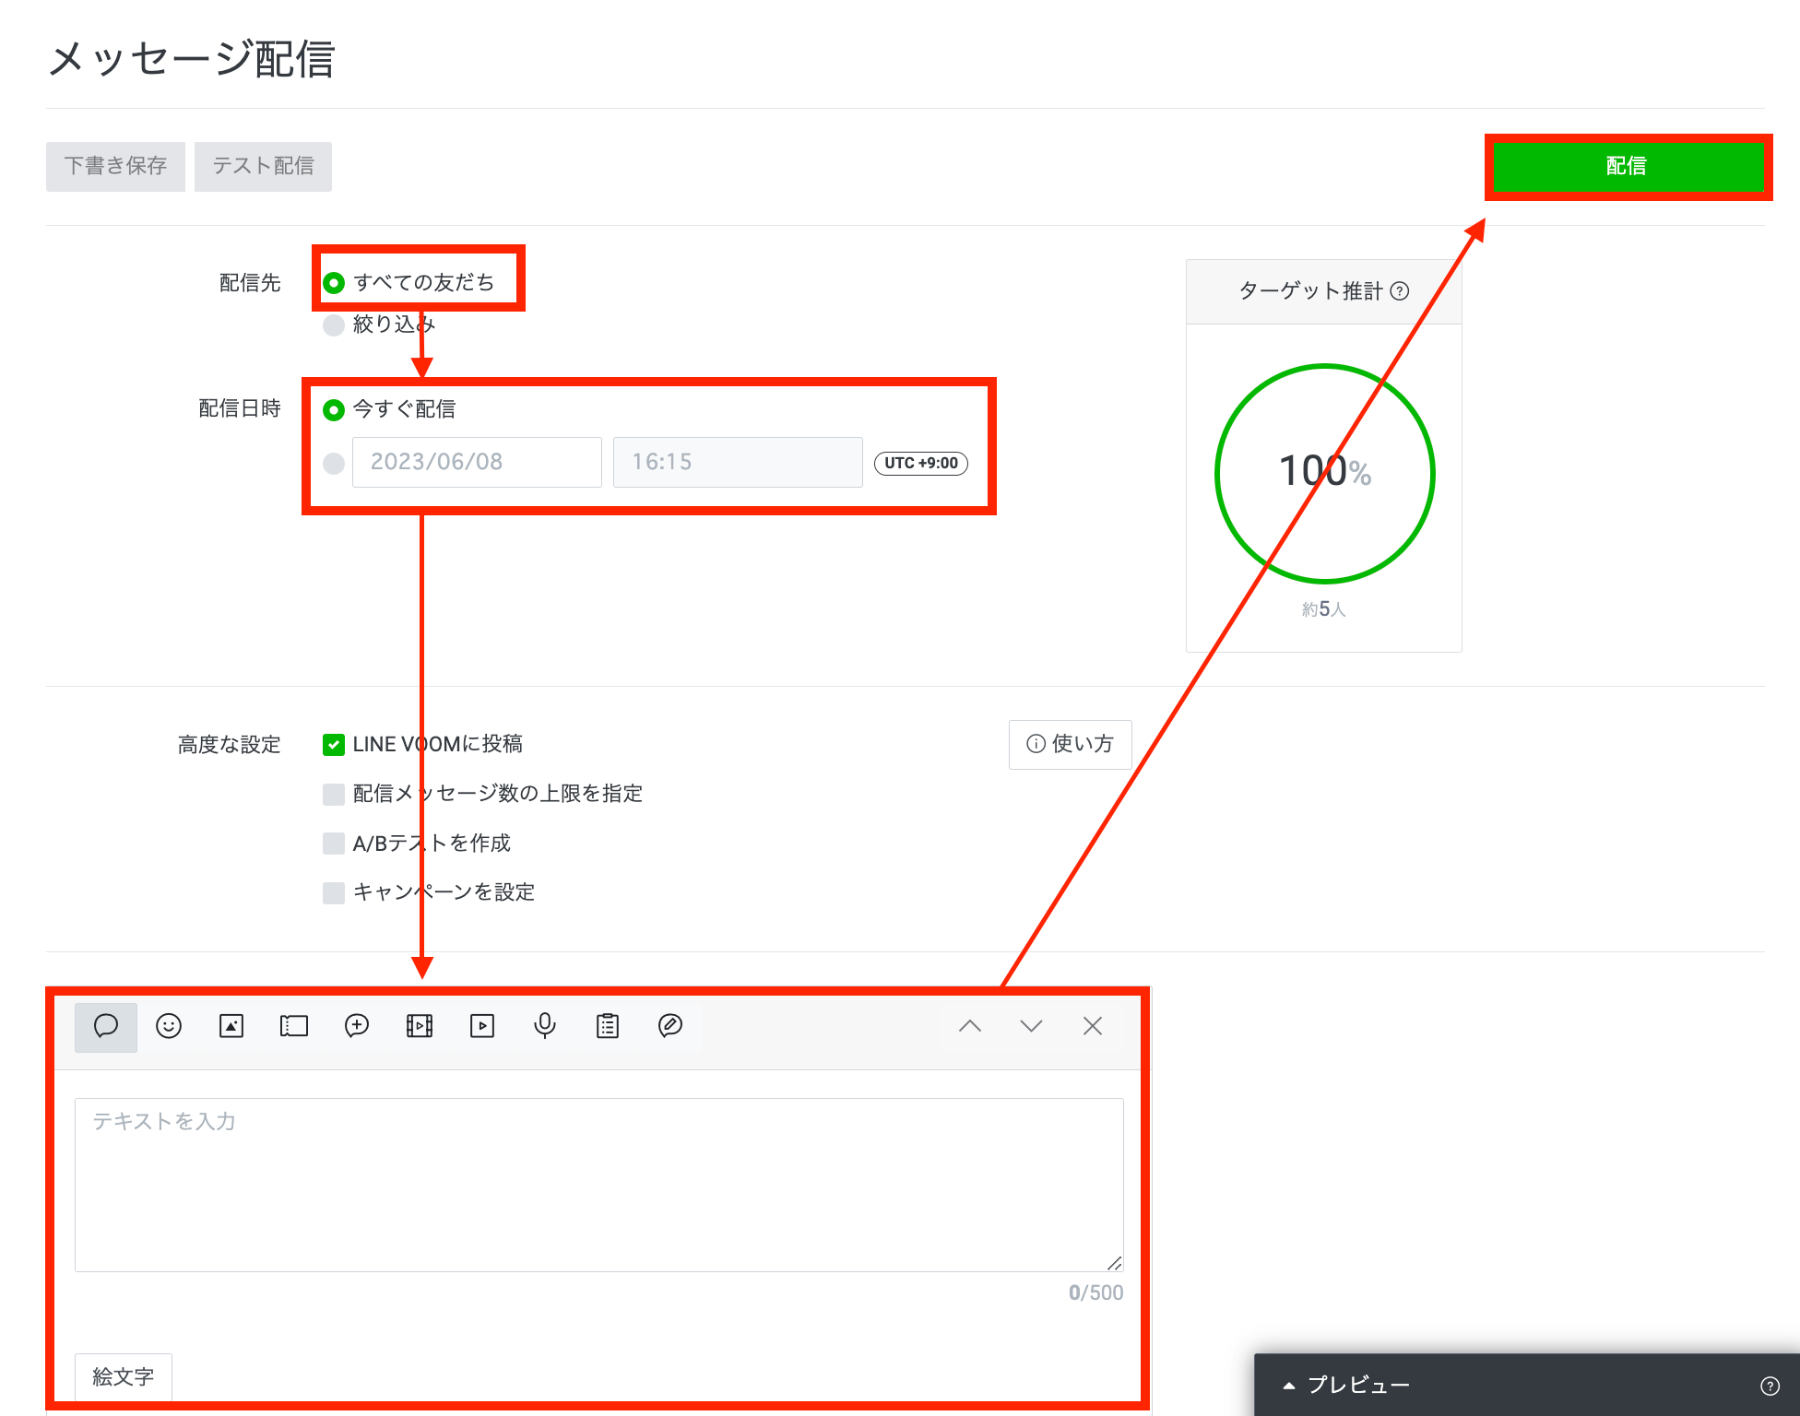Select the rich message plus-bubble icon

(357, 1026)
